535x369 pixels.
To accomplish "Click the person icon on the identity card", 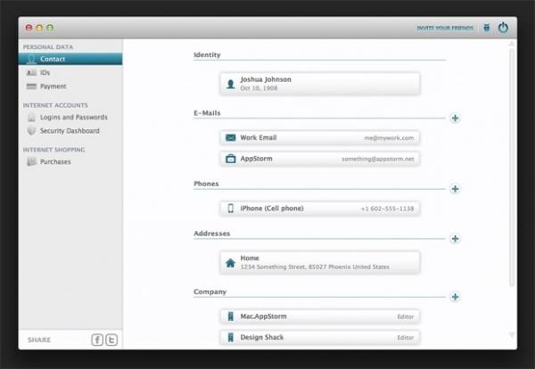I will (x=231, y=84).
